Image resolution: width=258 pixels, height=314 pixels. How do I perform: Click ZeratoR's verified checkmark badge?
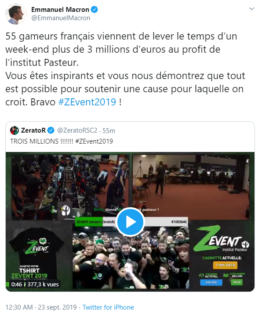pos(51,130)
